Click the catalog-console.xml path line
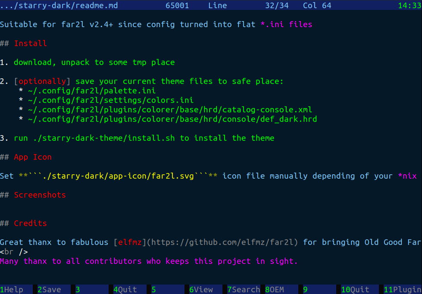 coord(170,110)
